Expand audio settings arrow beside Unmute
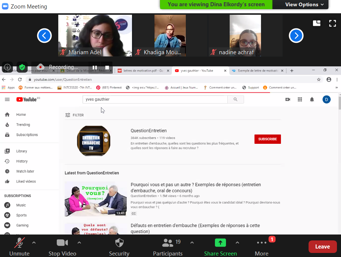This screenshot has width=341, height=257. (34, 243)
